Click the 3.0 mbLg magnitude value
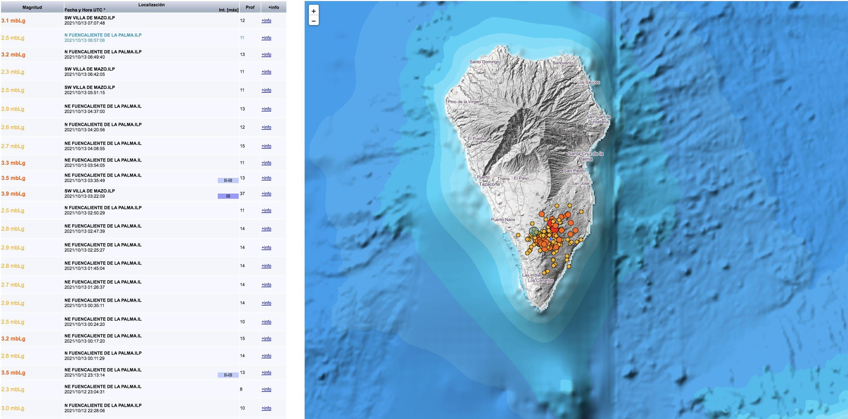Viewport: 848px width, 419px height. coord(13,408)
